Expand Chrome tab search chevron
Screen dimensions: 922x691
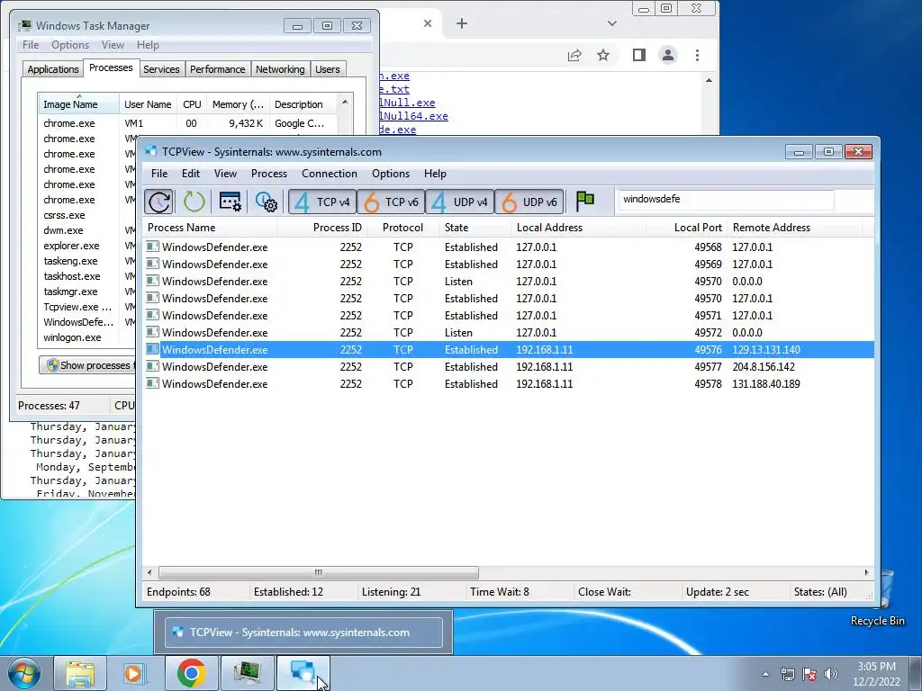612,23
